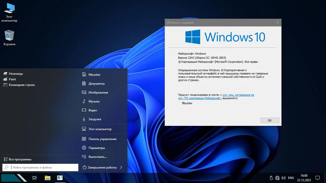Click the licensee name flibustier in the dialog
326x183 pixels.
(x=187, y=103)
